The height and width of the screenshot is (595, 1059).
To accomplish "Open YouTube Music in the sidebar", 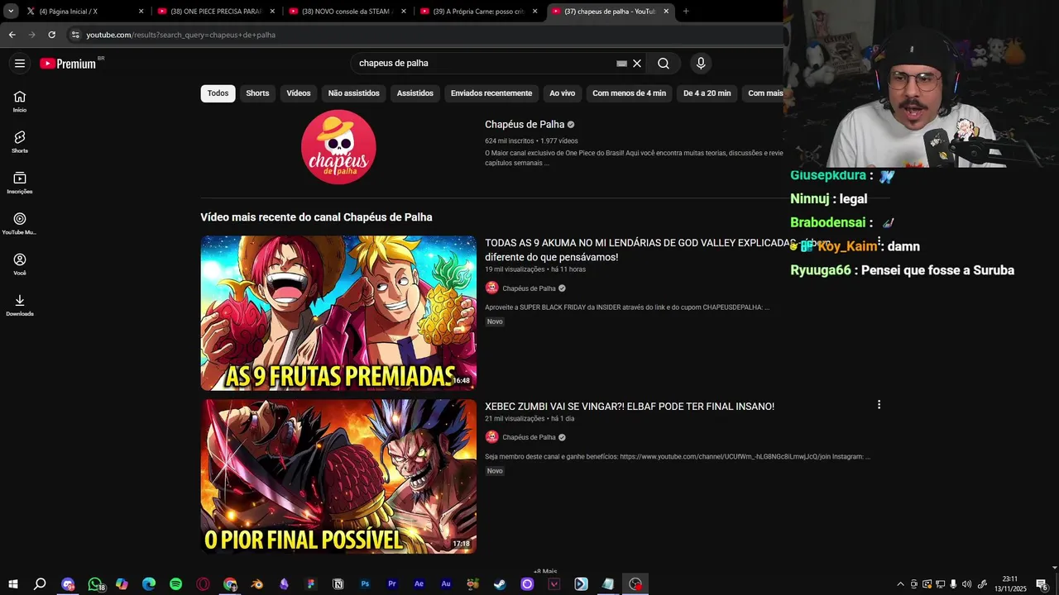I will tap(20, 223).
